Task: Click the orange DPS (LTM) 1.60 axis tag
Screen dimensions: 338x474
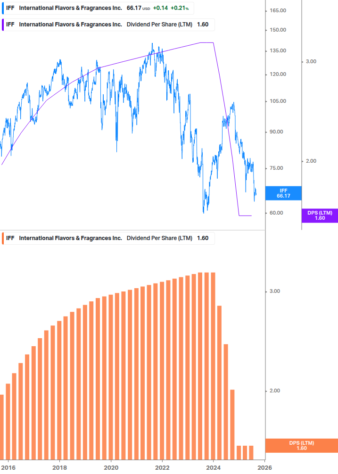Action: point(301,446)
